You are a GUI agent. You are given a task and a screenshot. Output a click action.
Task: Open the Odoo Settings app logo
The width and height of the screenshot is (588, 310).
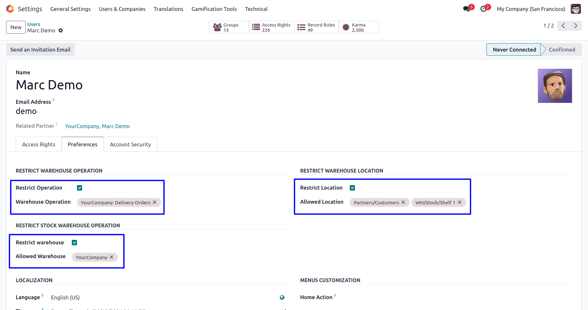[10, 9]
